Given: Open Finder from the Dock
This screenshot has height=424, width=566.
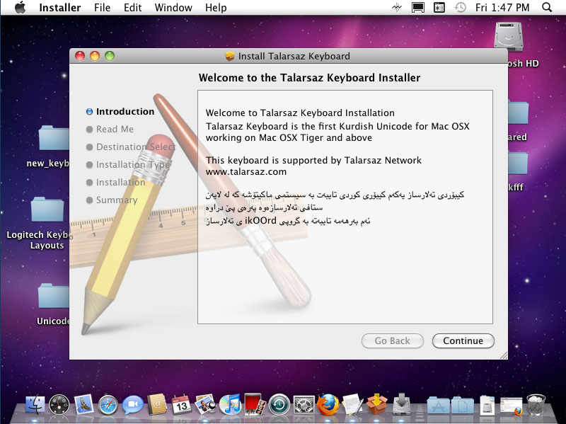Looking at the screenshot, I should [35, 404].
